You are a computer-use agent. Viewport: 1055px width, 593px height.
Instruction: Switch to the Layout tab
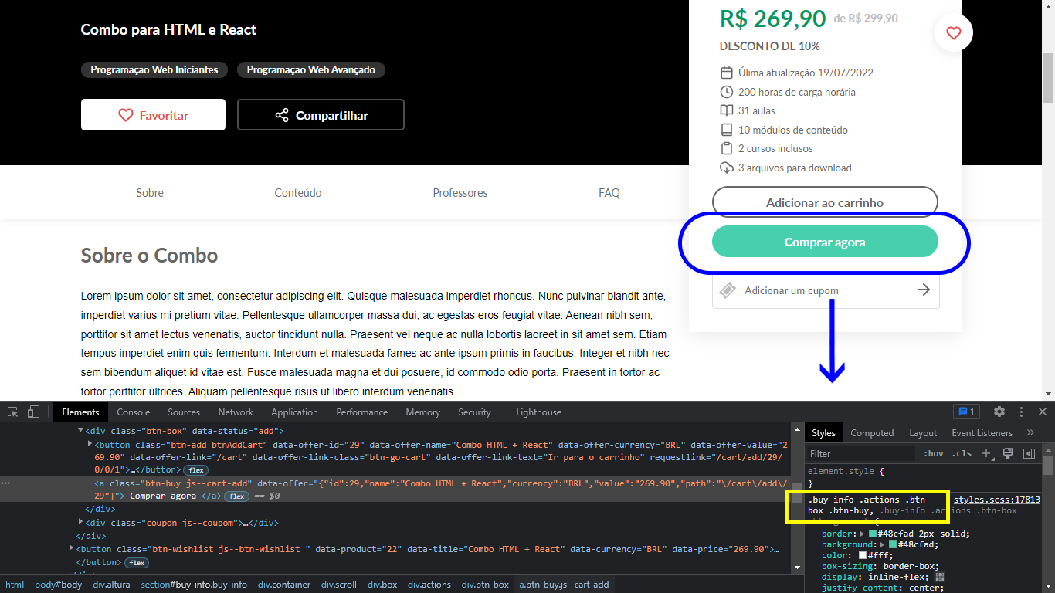coord(923,433)
